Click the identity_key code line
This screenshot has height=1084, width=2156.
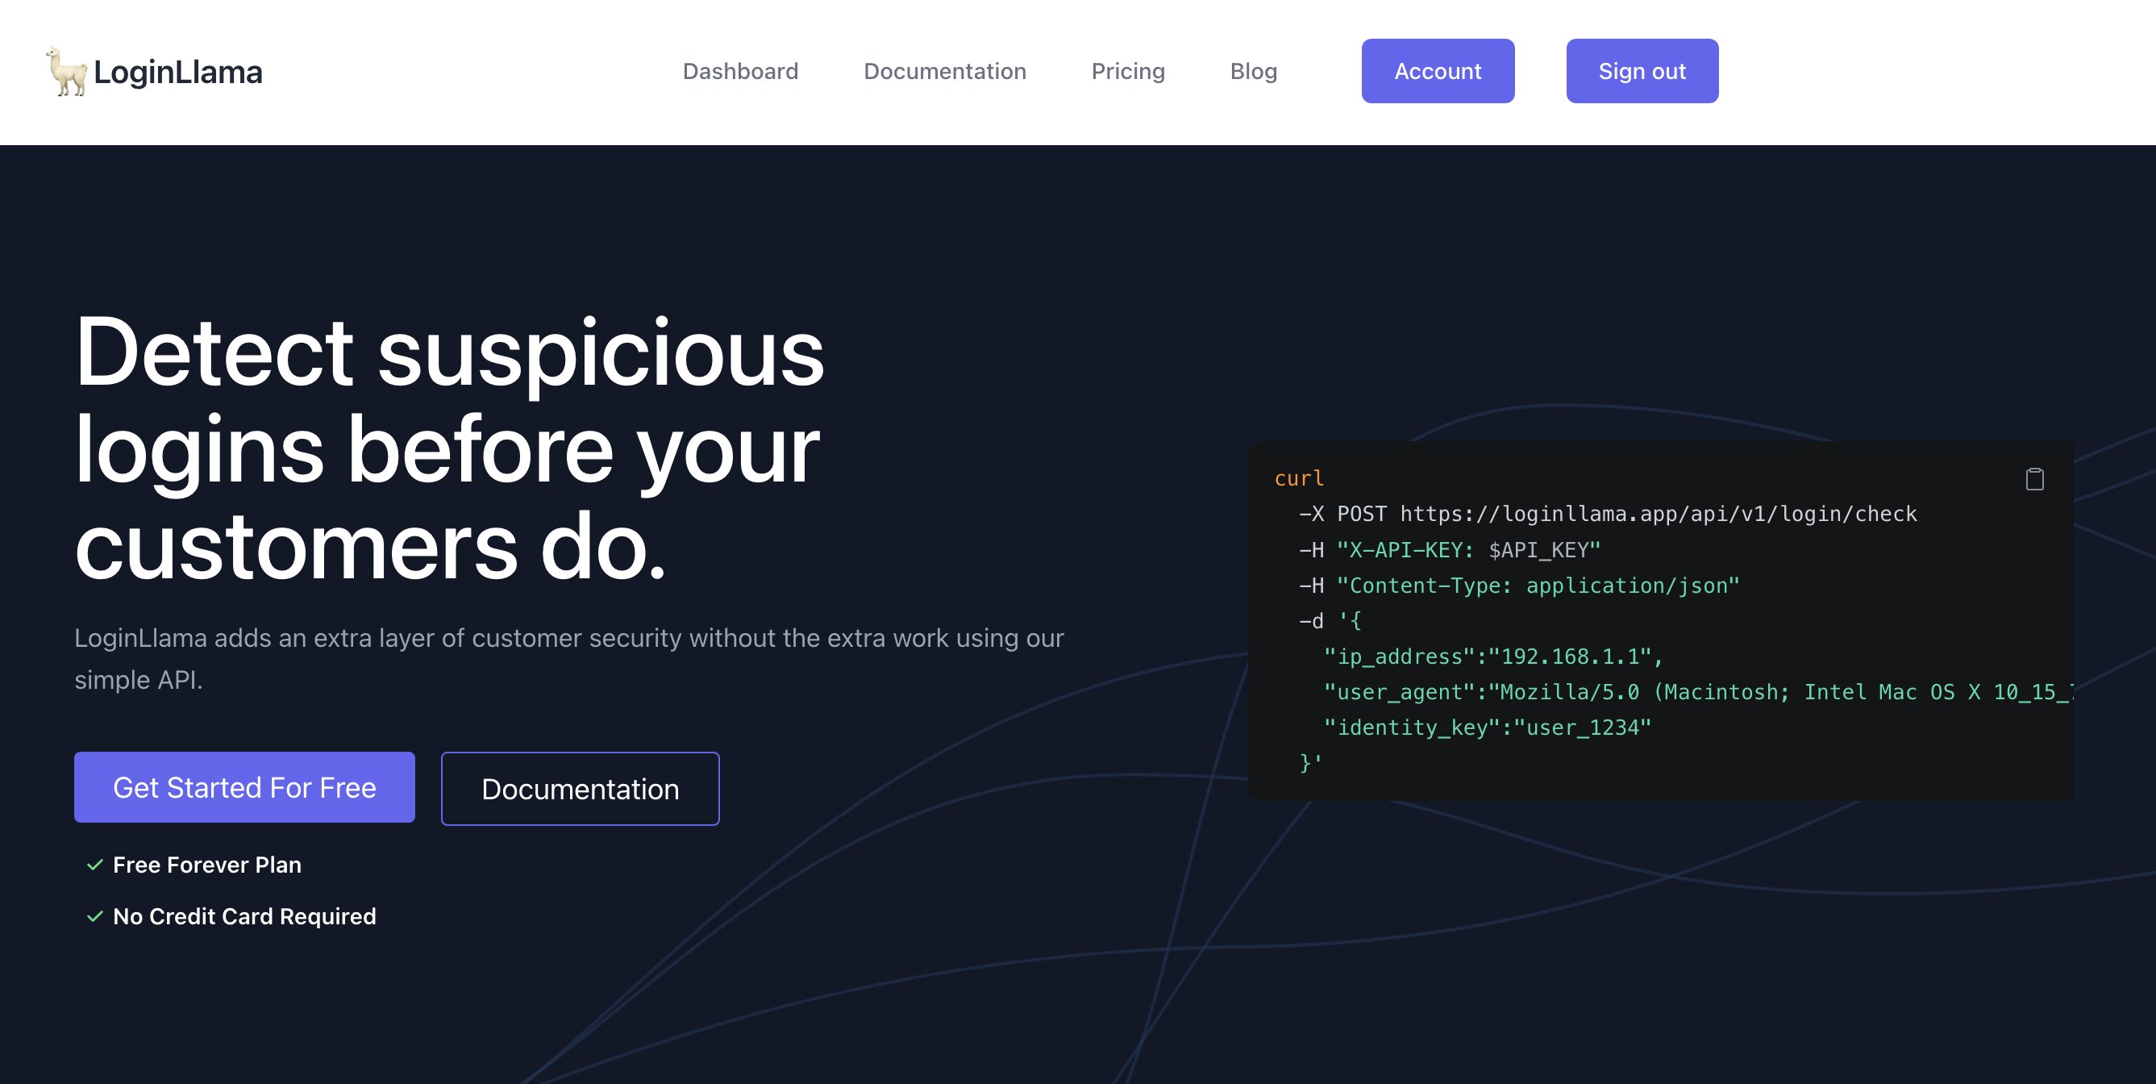pos(1487,728)
